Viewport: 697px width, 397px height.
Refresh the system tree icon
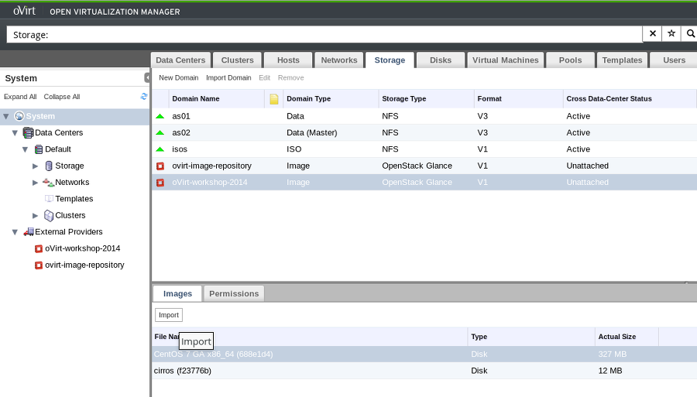tap(143, 97)
